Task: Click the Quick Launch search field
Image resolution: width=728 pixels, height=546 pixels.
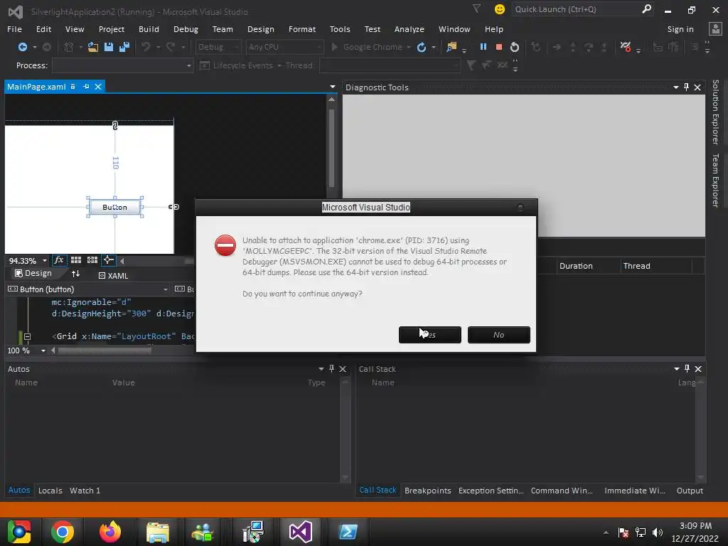Action: tap(577, 9)
